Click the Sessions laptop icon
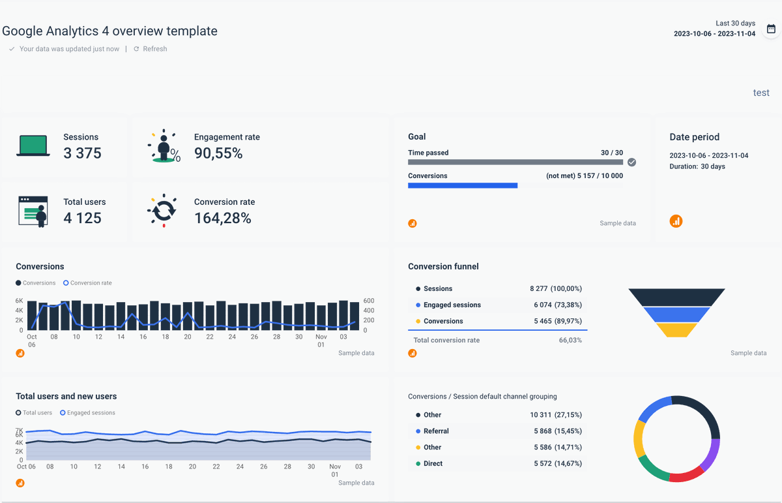 point(33,146)
